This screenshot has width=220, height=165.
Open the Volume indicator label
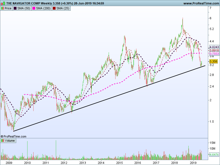8,141
